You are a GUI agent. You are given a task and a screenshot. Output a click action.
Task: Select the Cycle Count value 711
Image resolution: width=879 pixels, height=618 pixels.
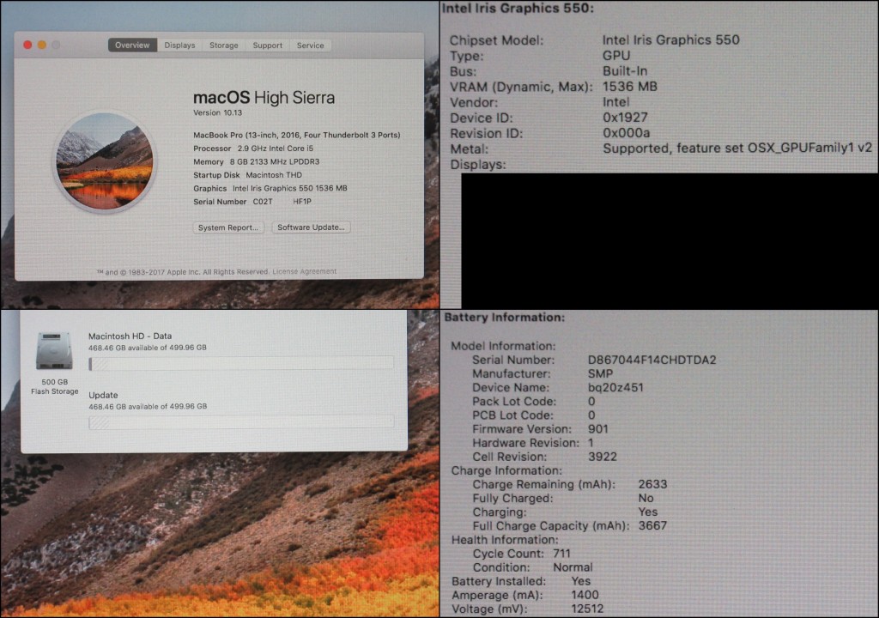561,554
